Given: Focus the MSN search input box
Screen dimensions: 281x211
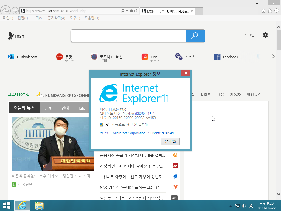Looking at the screenshot, I should point(128,36).
